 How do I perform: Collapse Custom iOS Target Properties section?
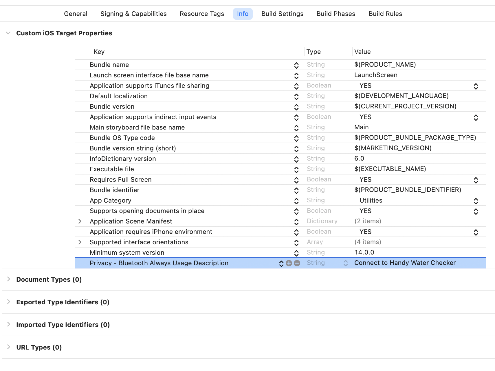coord(8,33)
